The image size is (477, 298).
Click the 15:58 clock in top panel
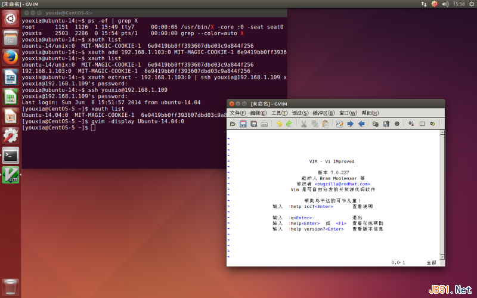pyautogui.click(x=459, y=4)
